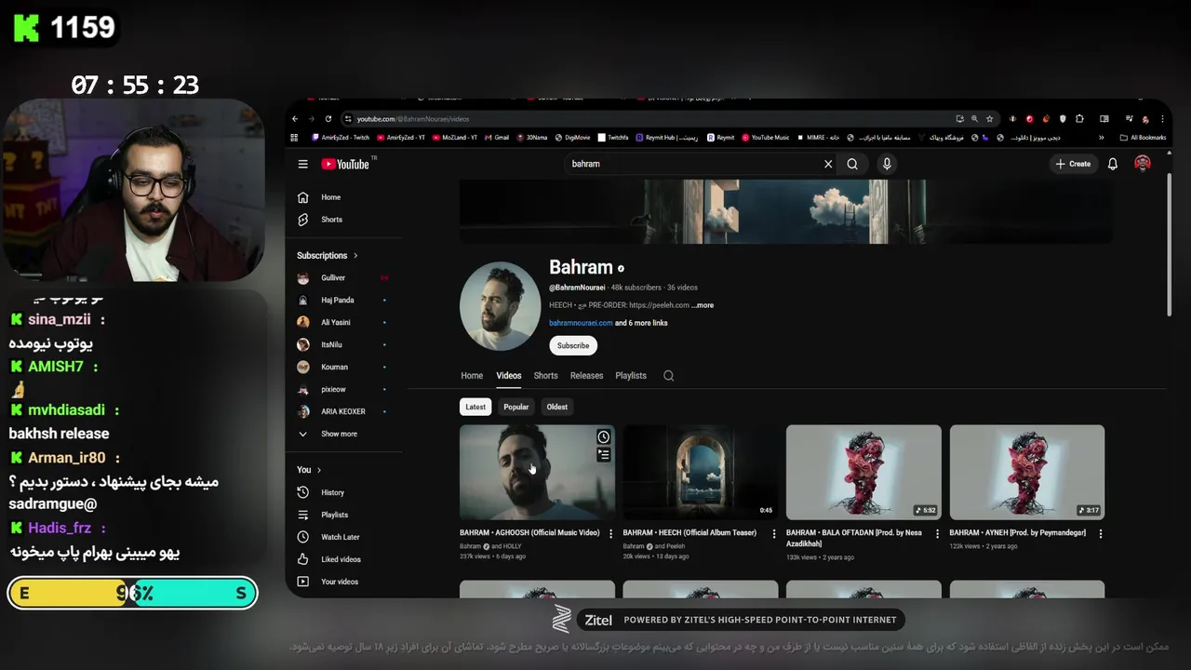Select the Videos tab
This screenshot has width=1191, height=670.
pos(509,376)
